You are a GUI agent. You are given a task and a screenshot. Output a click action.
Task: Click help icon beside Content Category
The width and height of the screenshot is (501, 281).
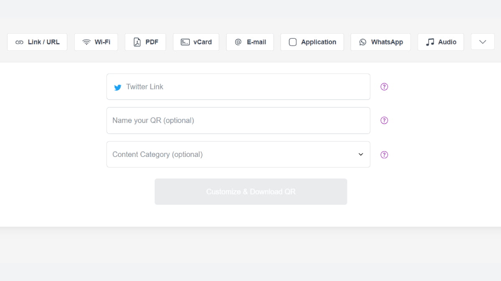click(x=384, y=154)
